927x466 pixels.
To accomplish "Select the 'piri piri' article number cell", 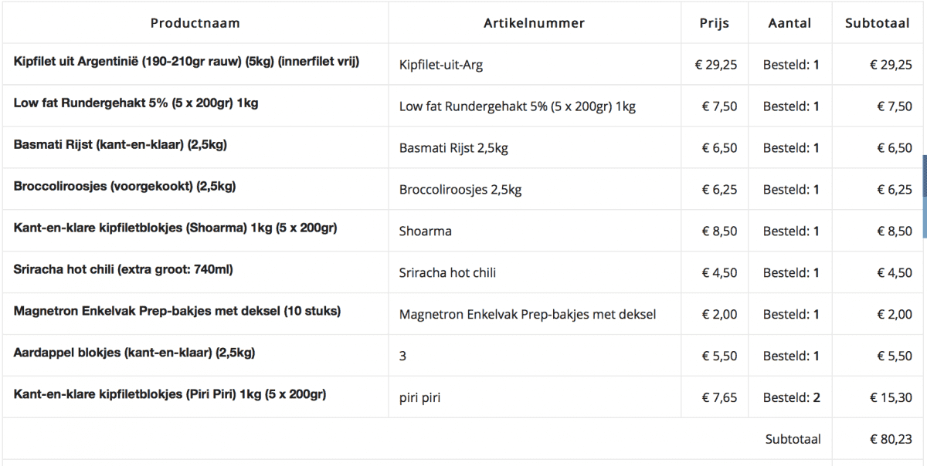I will (x=421, y=398).
